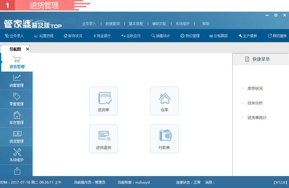Viewport: 289px width, 188px height.
Task: Click the share/export icon at sidebar bottom
Action: click(x=17, y=171)
